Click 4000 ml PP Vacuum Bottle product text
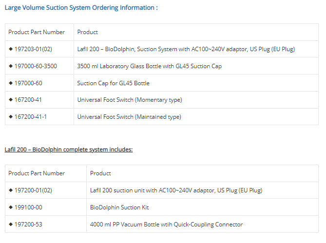The height and width of the screenshot is (243, 326). coord(166,224)
